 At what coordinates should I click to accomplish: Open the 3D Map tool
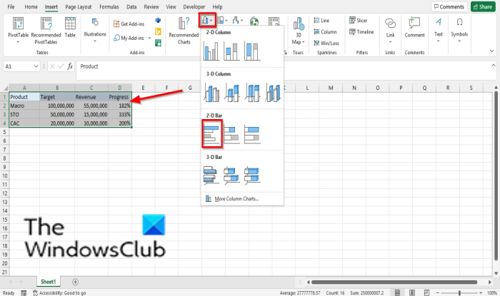(x=299, y=30)
